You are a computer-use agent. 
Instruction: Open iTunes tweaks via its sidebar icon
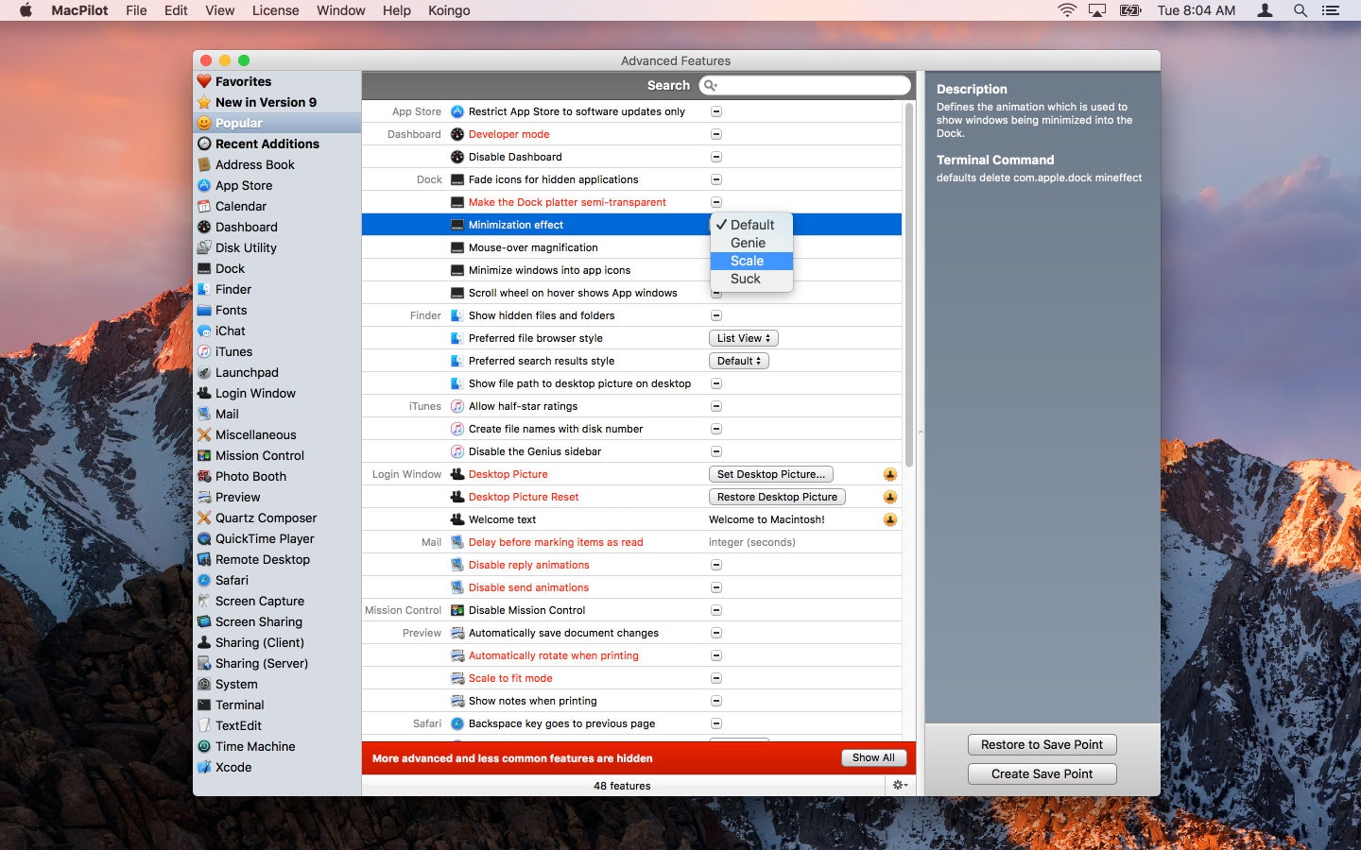205,351
